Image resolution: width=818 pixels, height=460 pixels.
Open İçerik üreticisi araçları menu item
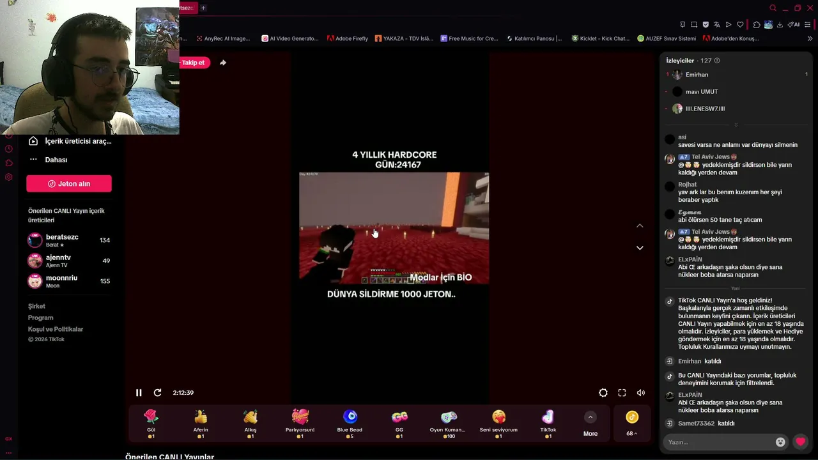tap(70, 141)
